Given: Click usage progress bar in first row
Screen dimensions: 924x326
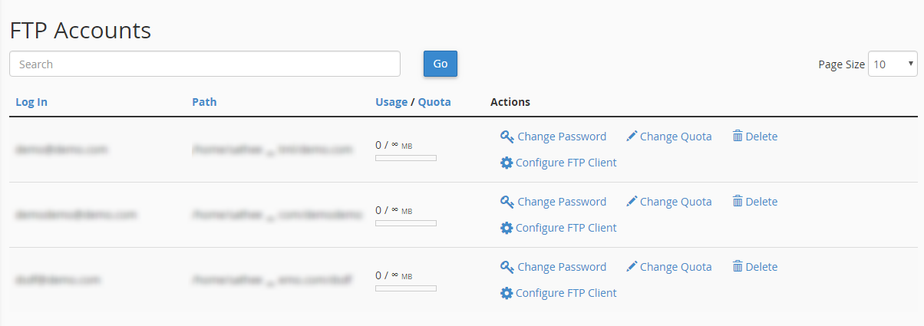Looking at the screenshot, I should pyautogui.click(x=406, y=158).
